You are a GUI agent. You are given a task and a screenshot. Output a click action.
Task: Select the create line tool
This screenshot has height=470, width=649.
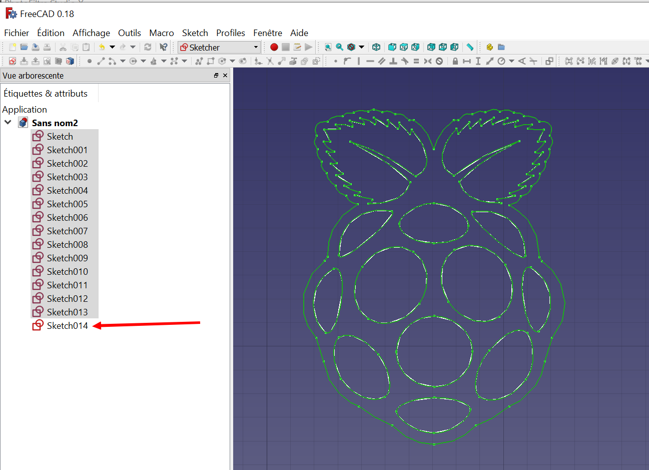click(101, 61)
